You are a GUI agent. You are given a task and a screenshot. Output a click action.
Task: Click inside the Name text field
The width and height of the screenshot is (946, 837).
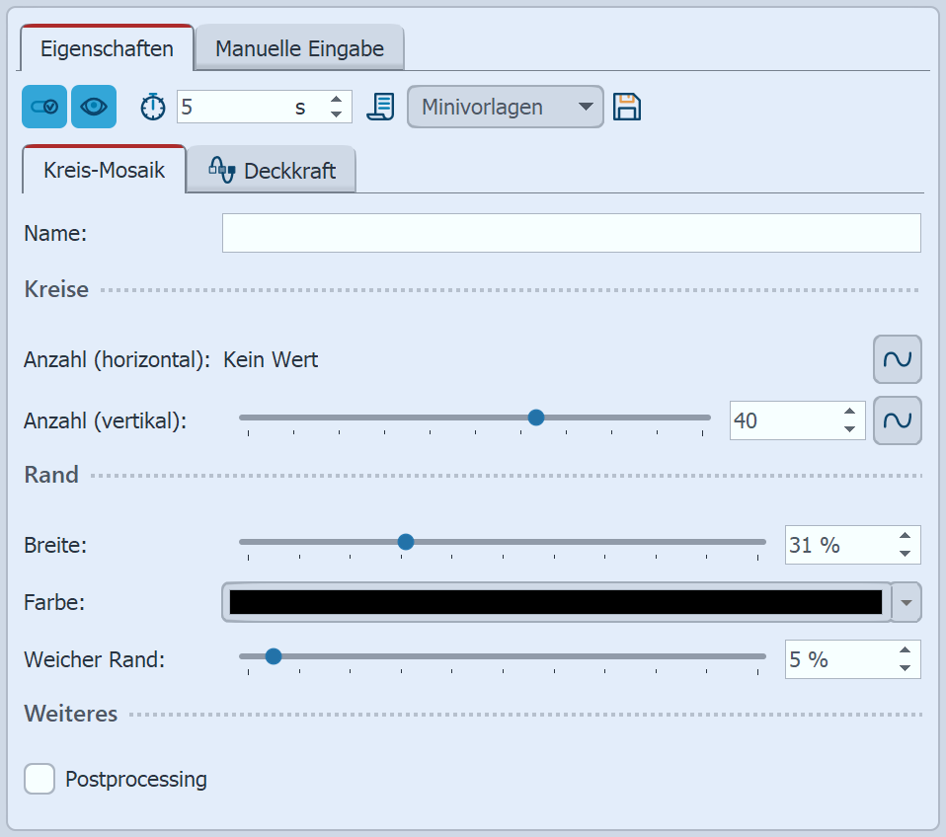pos(571,233)
